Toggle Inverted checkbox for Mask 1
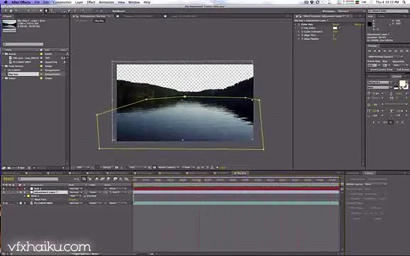This screenshot has width=410, height=256. [x=85, y=196]
